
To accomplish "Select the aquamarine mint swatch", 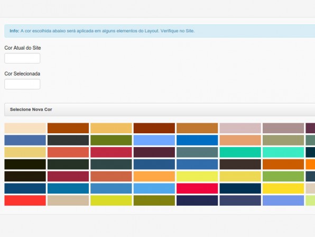I will point(283,152).
